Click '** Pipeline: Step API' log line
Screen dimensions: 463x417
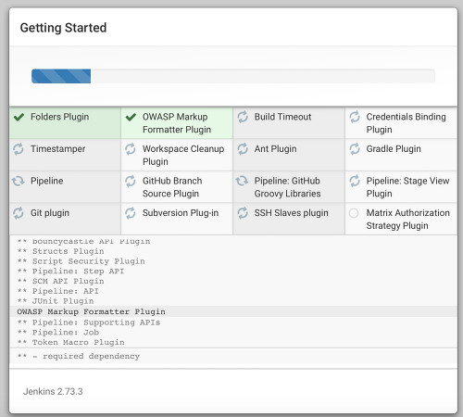tap(70, 272)
